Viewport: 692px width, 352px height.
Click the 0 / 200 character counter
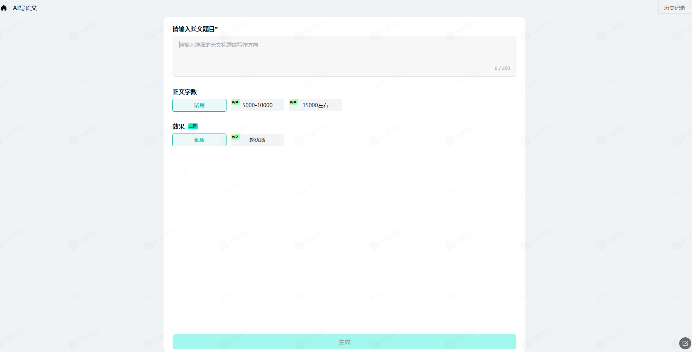502,68
